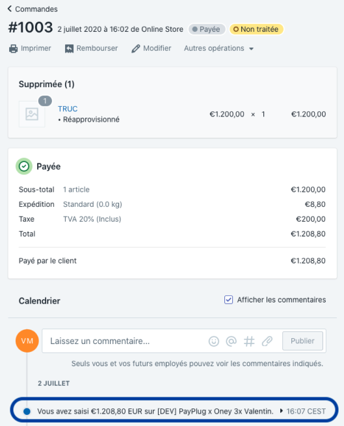This screenshot has width=344, height=426.
Task: Go back to Commandes list
Action: (x=33, y=9)
